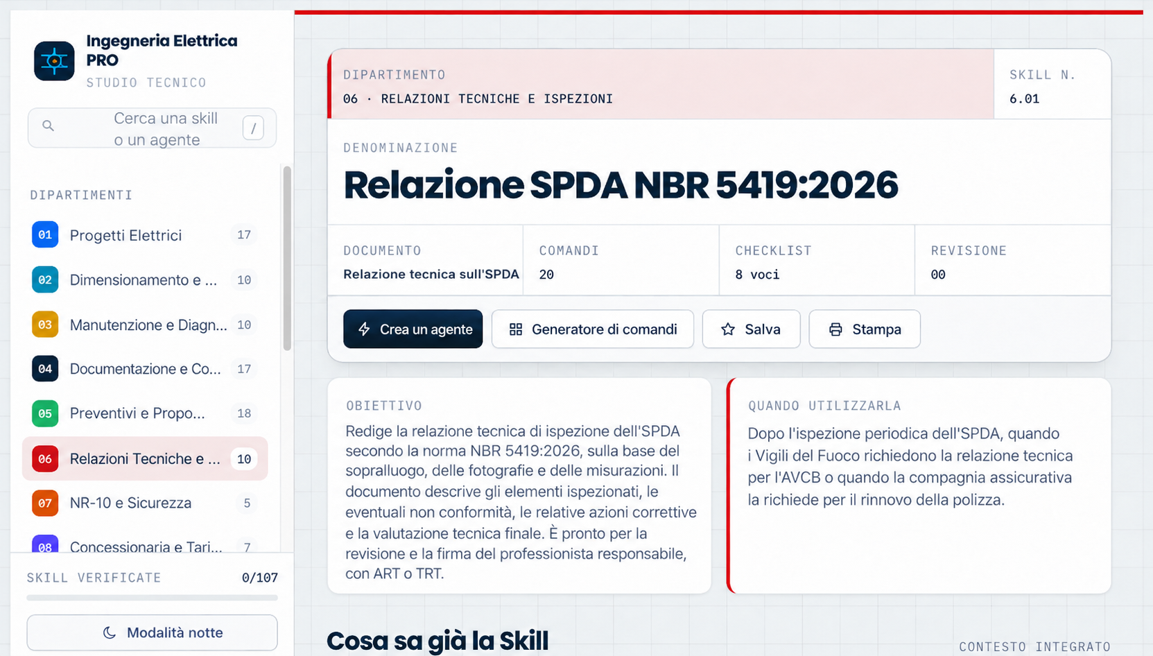Click the sidebar departments scrollbar
Image resolution: width=1153 pixels, height=656 pixels.
click(x=287, y=258)
